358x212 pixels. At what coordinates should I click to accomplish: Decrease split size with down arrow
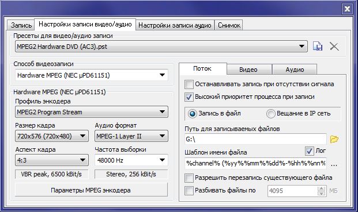(x=322, y=194)
